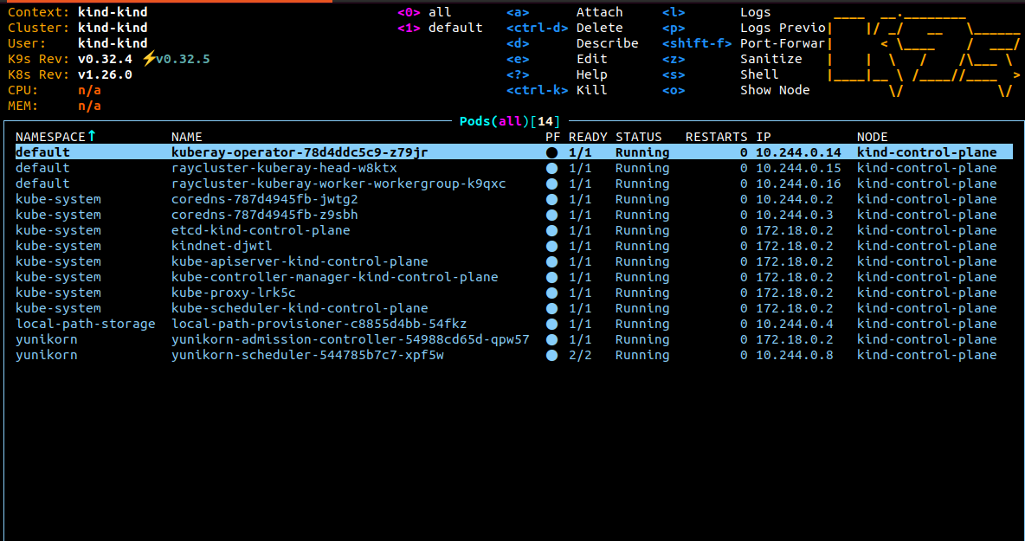This screenshot has height=541, width=1025.
Task: Select the local-path-provisioner pod name
Action: (x=319, y=324)
